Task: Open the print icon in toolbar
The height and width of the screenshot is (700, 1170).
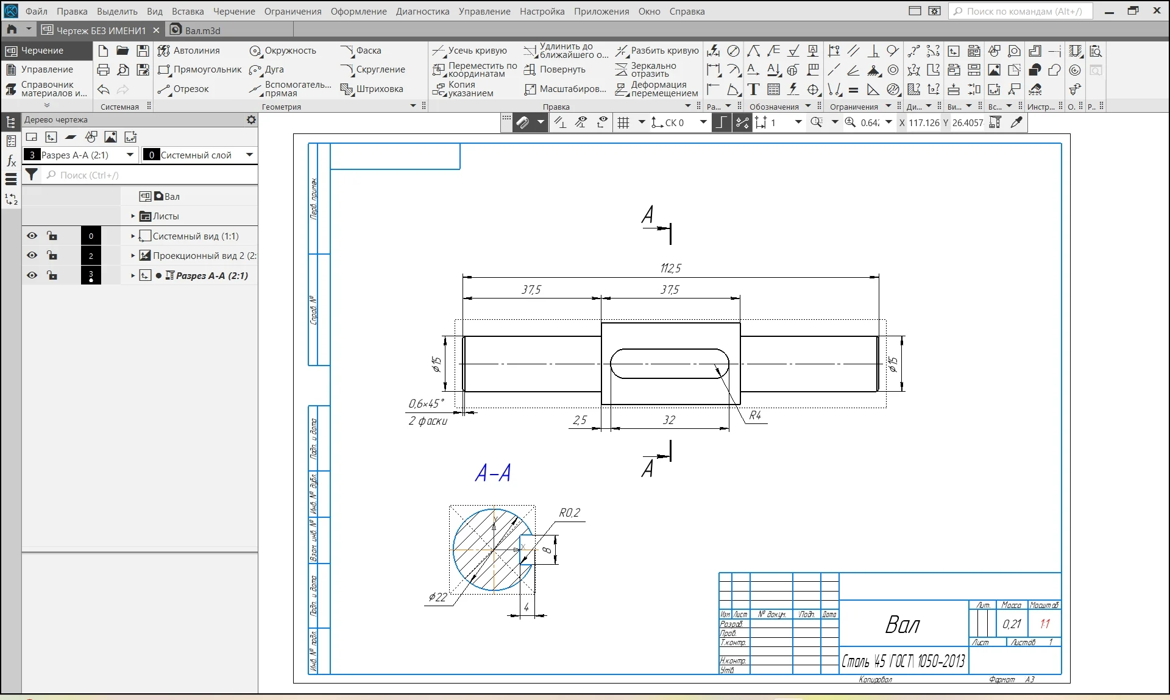Action: (104, 70)
